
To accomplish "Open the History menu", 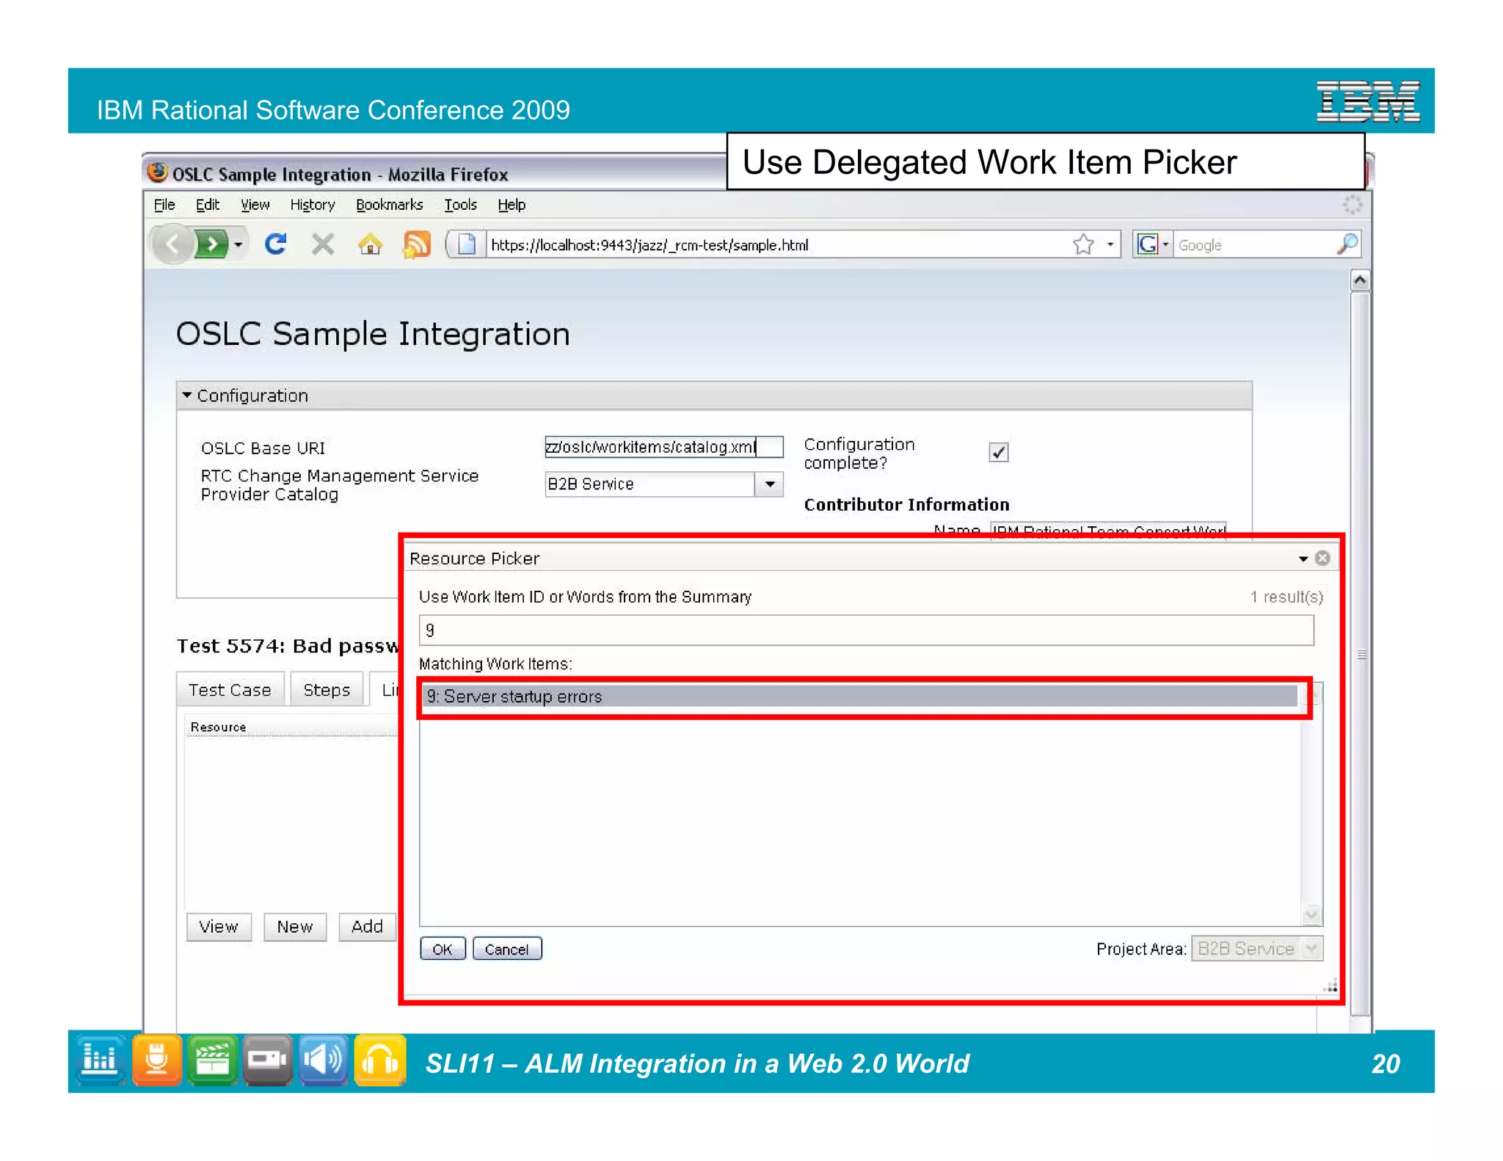I will pos(313,205).
